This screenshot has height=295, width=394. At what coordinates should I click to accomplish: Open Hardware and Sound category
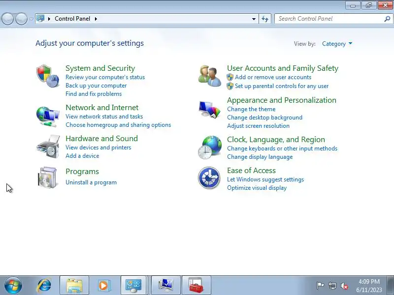tap(102, 139)
